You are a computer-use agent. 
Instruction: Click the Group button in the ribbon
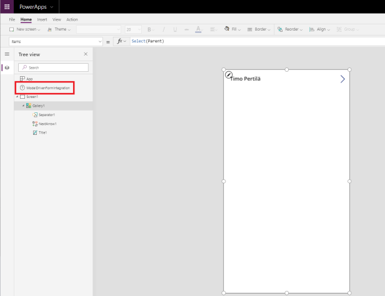pos(347,29)
